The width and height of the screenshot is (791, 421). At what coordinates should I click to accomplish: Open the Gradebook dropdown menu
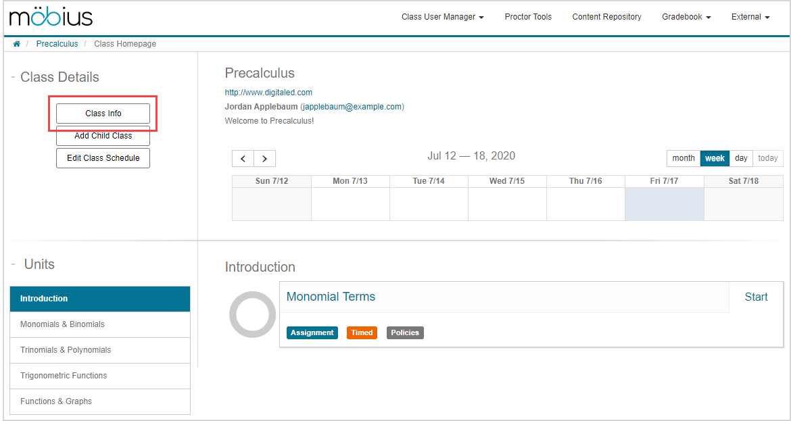point(686,17)
